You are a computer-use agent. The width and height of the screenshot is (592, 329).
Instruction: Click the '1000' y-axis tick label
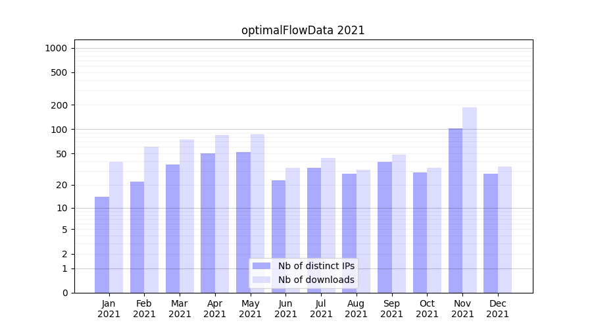coord(56,48)
